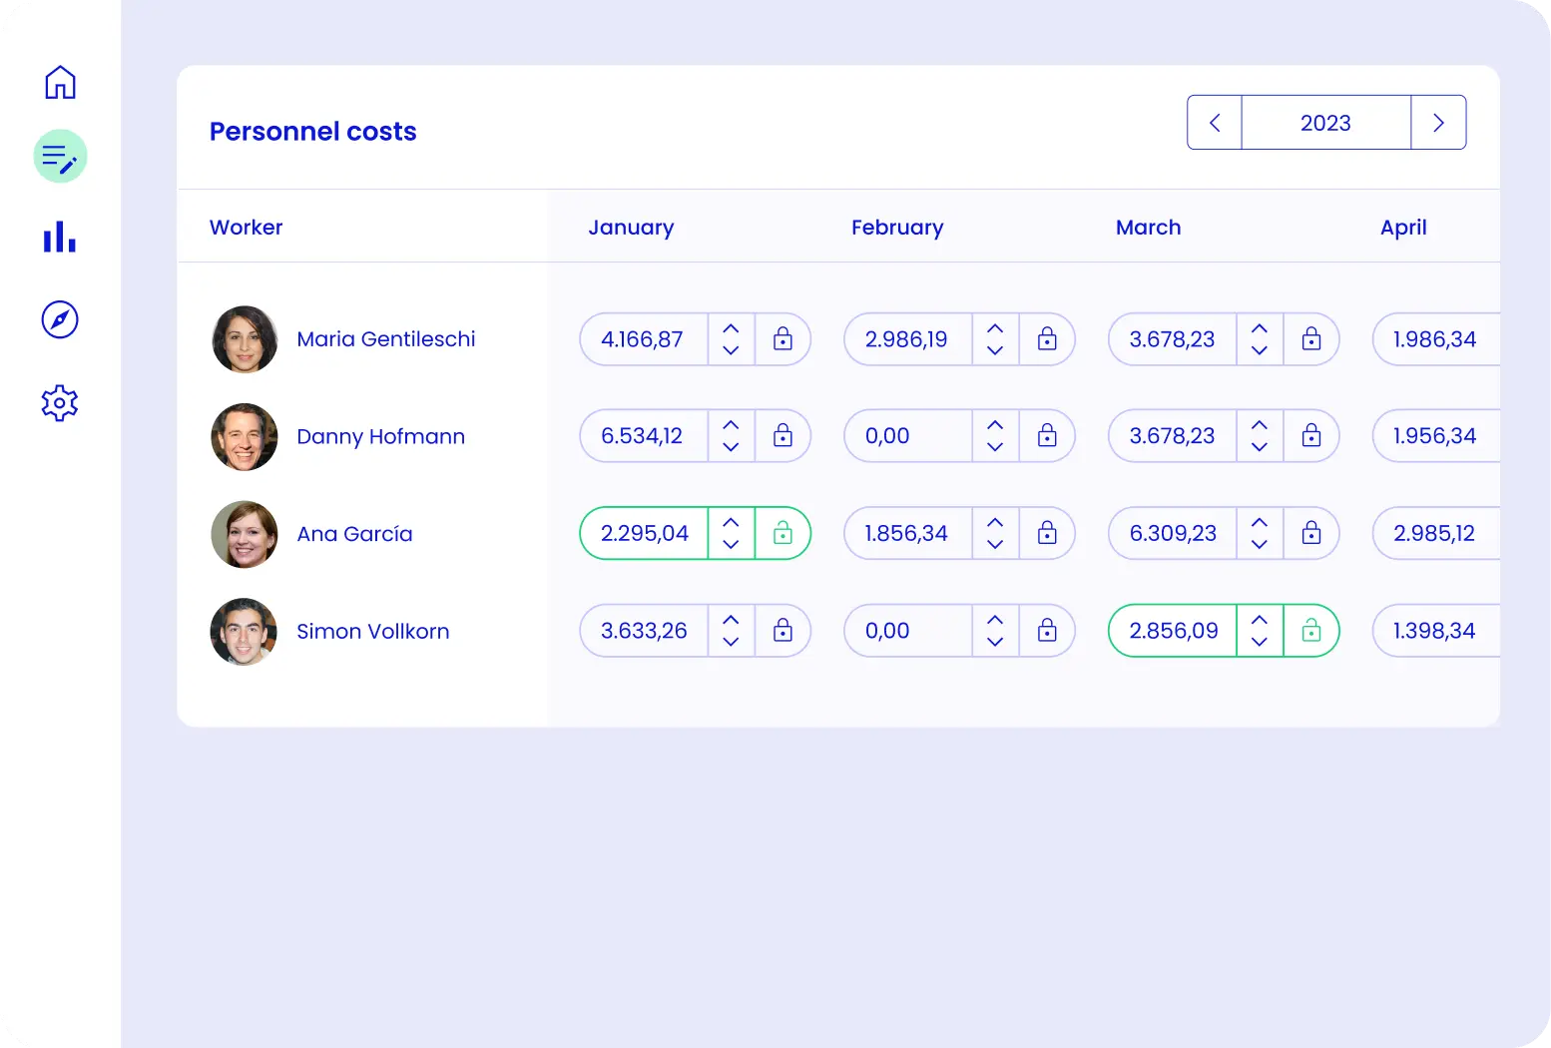1551x1048 pixels.
Task: Open the bar chart statistics view
Action: (x=60, y=238)
